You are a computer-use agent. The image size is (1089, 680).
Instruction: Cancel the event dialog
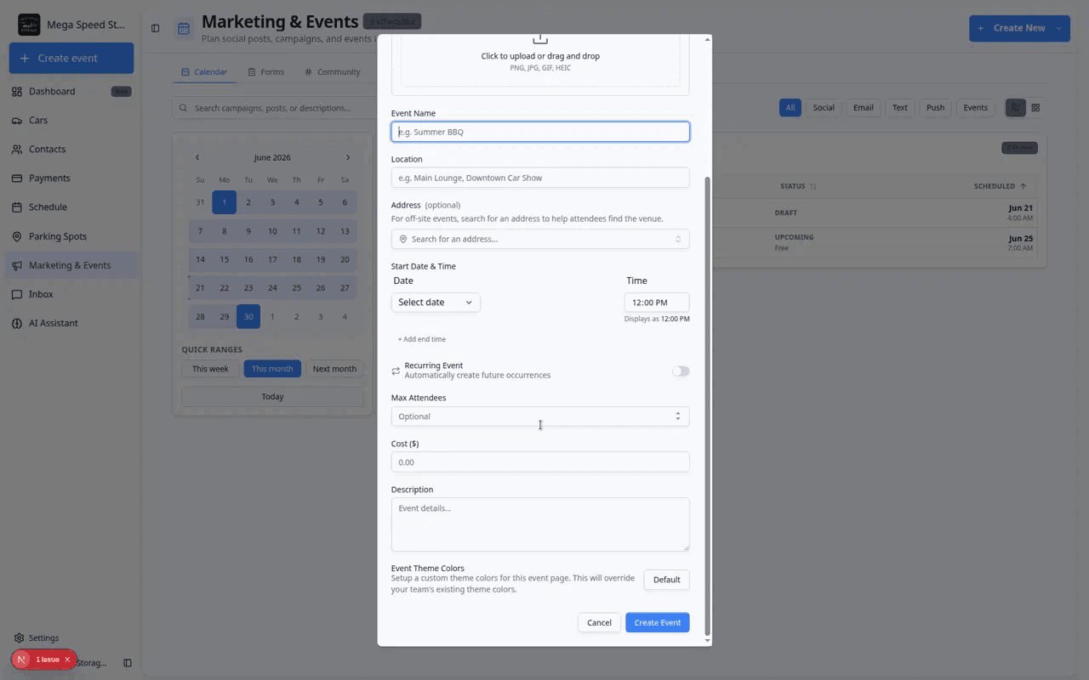click(599, 622)
